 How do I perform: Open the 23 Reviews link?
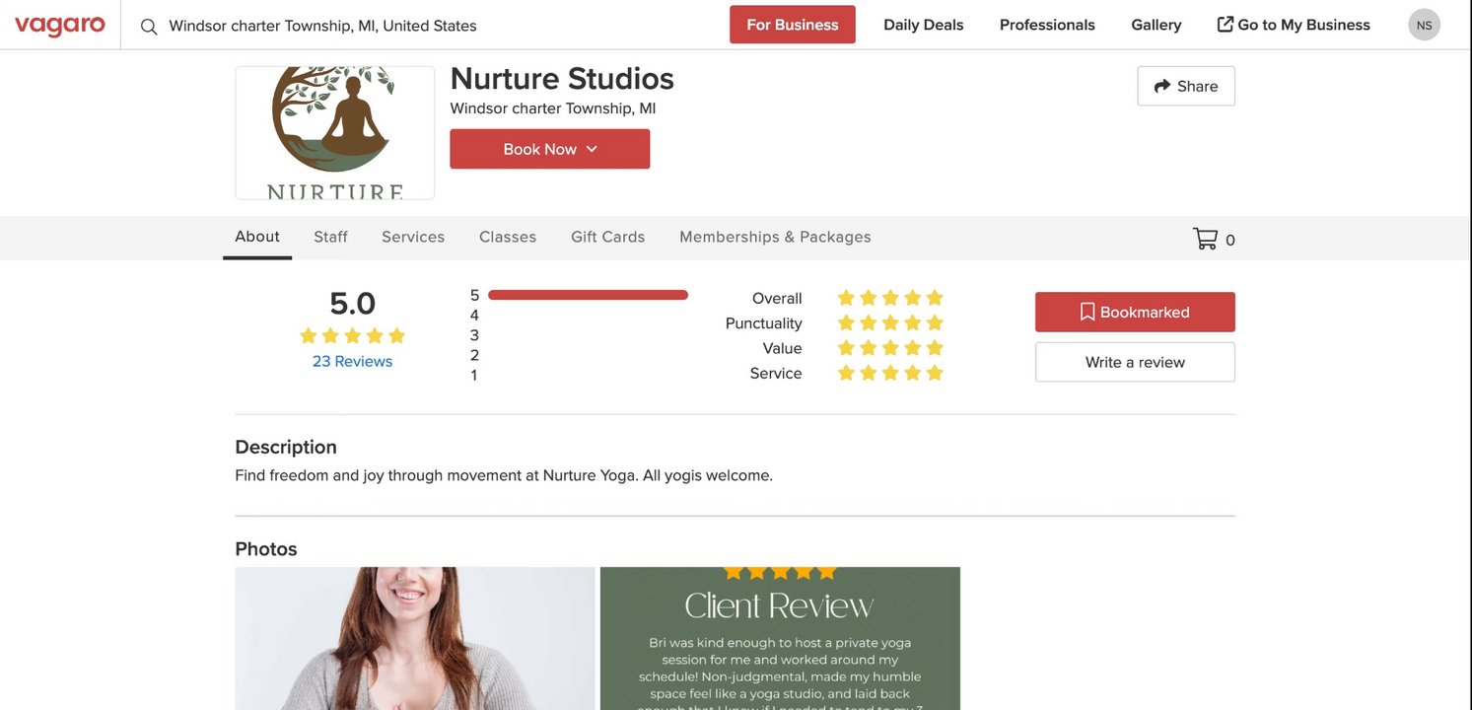(x=352, y=361)
